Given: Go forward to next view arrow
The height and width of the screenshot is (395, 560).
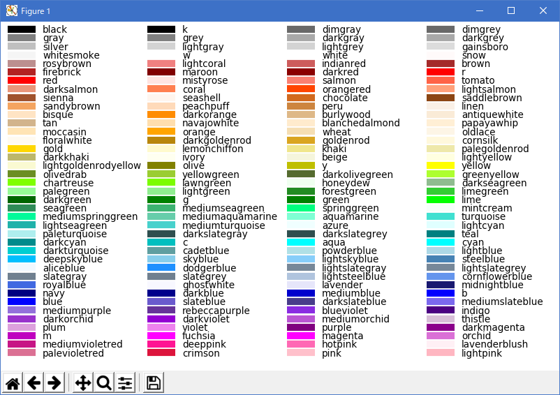Looking at the screenshot, I should (54, 383).
